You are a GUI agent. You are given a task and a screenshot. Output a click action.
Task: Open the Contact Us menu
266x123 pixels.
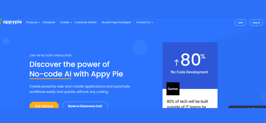coord(143,22)
